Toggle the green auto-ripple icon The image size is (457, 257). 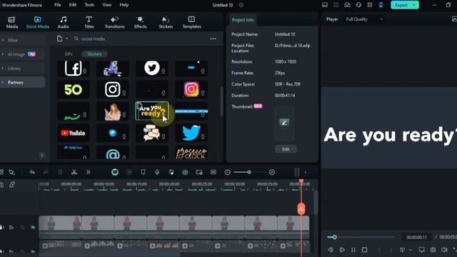click(185, 172)
